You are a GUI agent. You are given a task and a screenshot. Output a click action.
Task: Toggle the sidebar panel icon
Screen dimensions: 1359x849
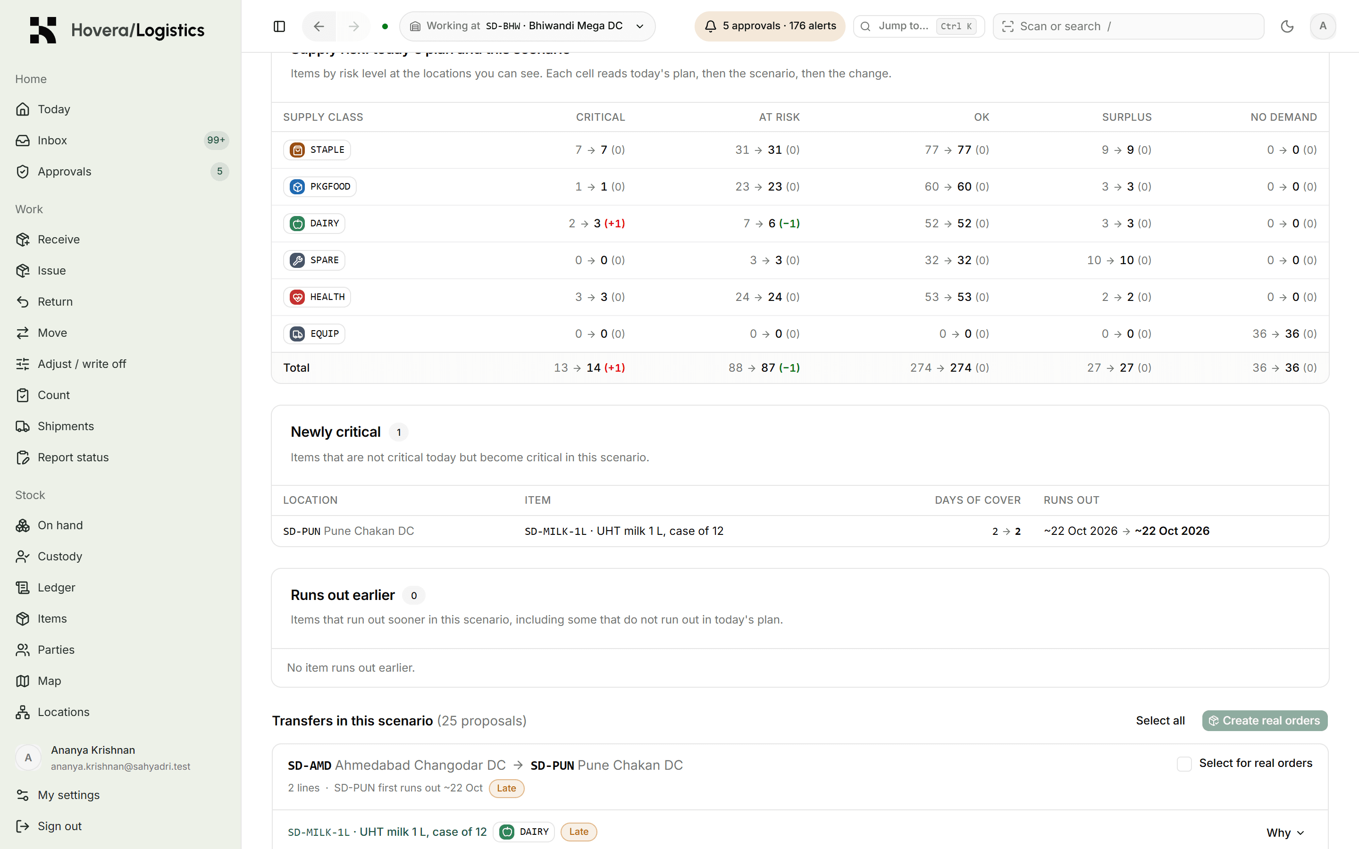279,26
